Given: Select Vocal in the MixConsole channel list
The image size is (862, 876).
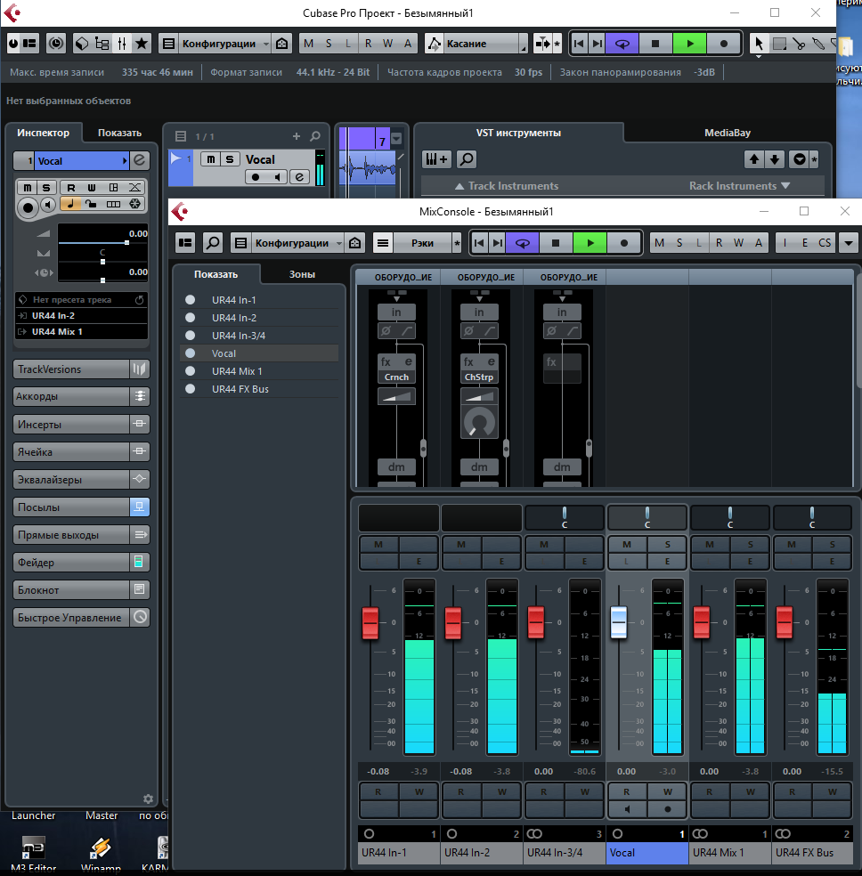Looking at the screenshot, I should 259,353.
